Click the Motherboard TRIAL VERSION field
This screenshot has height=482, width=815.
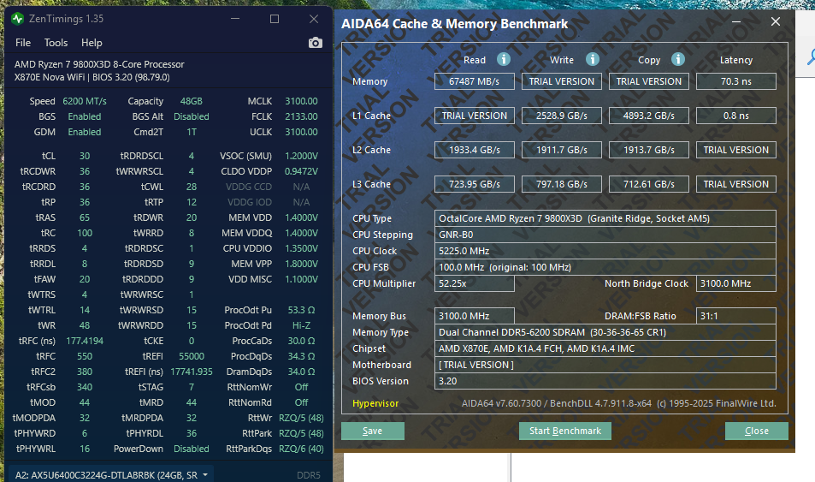click(x=605, y=365)
